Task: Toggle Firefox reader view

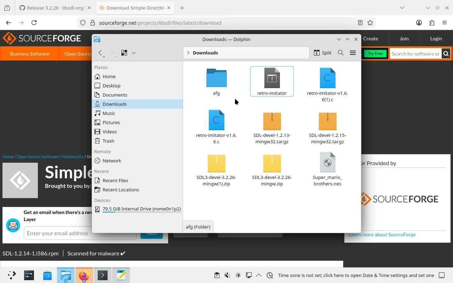Action: (x=360, y=23)
